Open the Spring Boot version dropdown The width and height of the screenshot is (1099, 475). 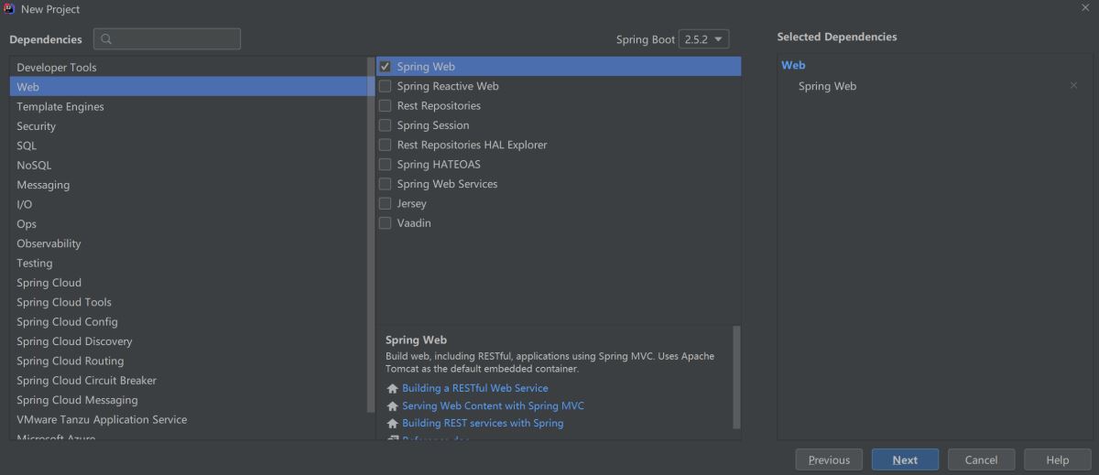pos(704,39)
